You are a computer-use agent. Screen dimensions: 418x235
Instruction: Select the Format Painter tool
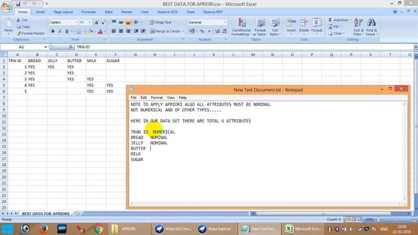(x=31, y=33)
